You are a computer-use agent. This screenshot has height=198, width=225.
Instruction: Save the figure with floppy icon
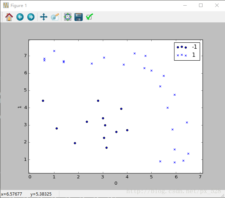coord(79,17)
